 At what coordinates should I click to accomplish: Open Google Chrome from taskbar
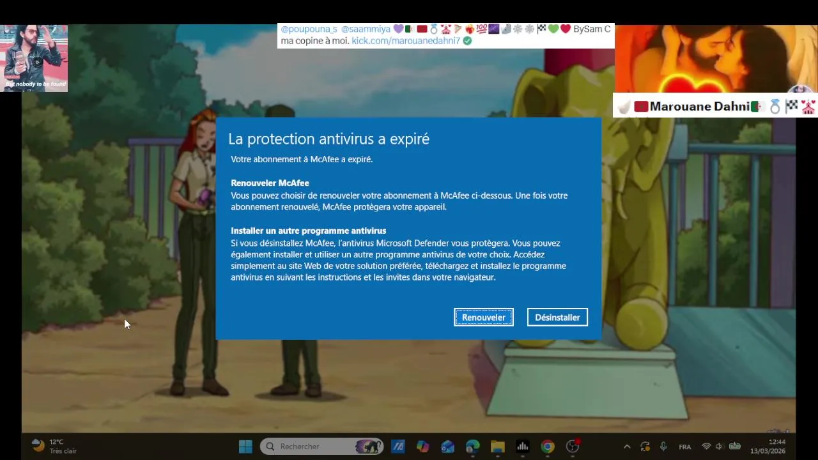pos(548,447)
